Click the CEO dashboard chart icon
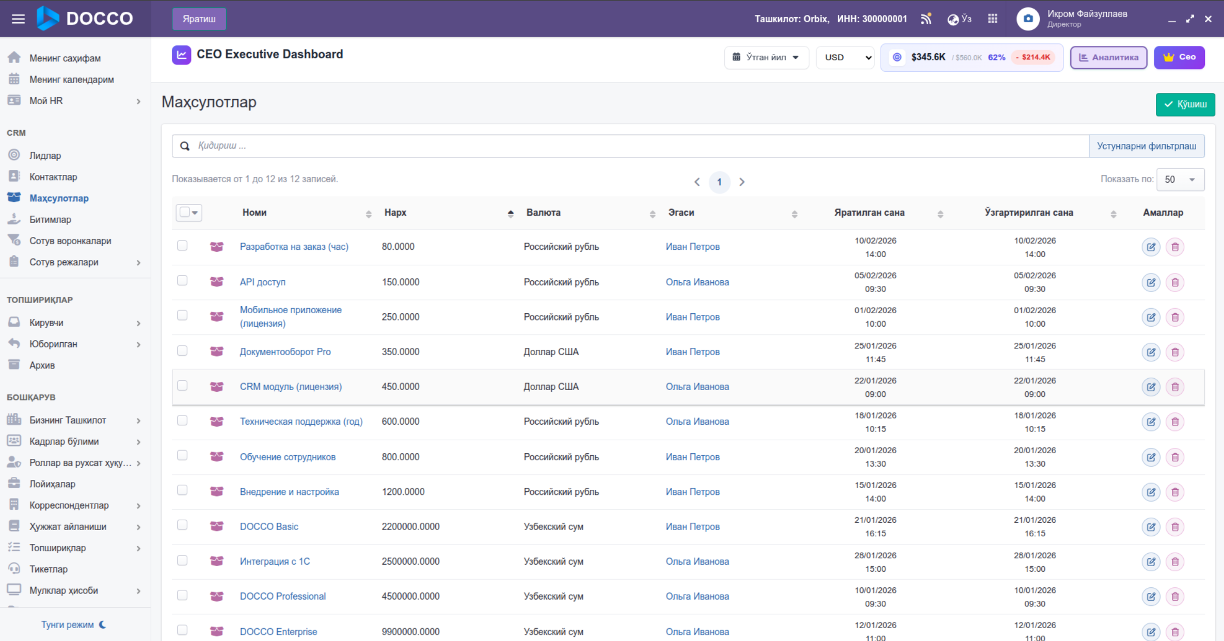This screenshot has height=641, width=1224. click(x=181, y=55)
